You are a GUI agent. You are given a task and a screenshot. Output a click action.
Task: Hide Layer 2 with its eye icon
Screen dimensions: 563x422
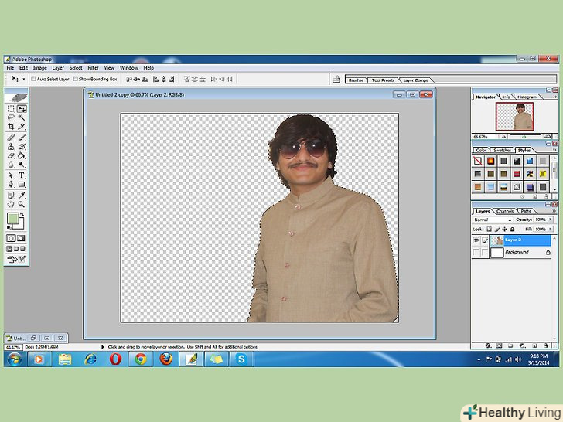click(476, 240)
